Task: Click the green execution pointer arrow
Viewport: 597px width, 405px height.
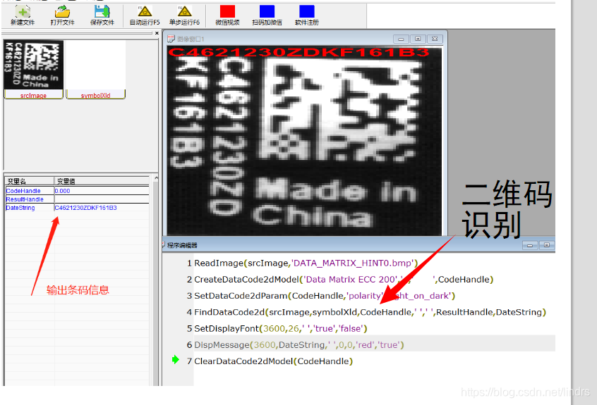Action: [175, 359]
